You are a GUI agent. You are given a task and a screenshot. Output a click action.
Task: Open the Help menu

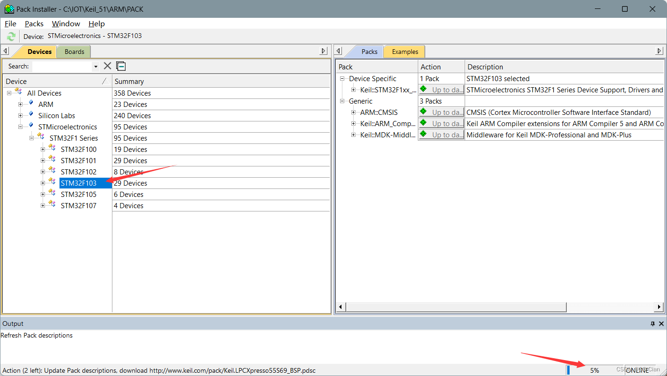(x=96, y=23)
